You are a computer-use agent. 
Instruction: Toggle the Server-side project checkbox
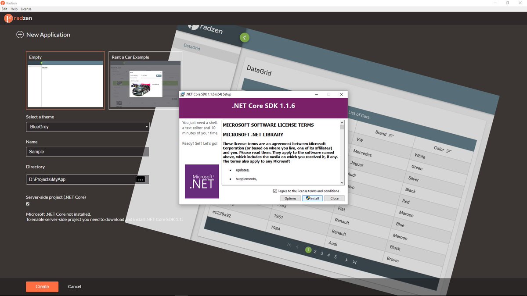pos(28,204)
